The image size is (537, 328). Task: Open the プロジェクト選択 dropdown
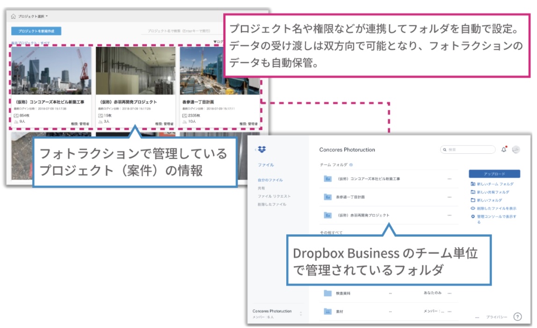33,16
